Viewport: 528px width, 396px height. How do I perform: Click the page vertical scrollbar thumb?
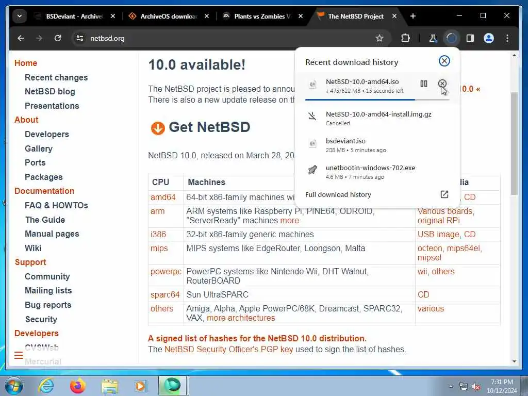(514, 143)
